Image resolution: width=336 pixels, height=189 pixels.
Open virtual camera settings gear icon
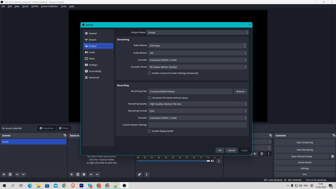332,156
